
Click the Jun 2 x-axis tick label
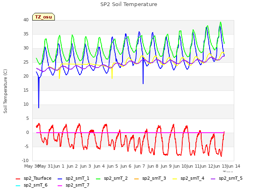(x=72, y=166)
